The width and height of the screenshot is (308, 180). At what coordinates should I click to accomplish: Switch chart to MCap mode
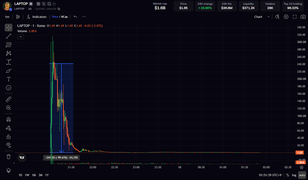point(64,17)
